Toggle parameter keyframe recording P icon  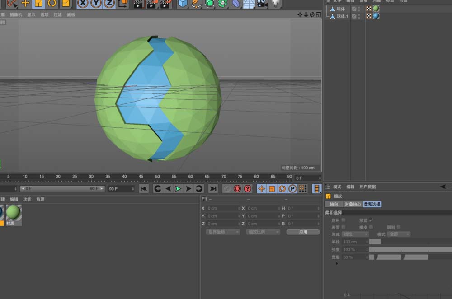point(292,189)
